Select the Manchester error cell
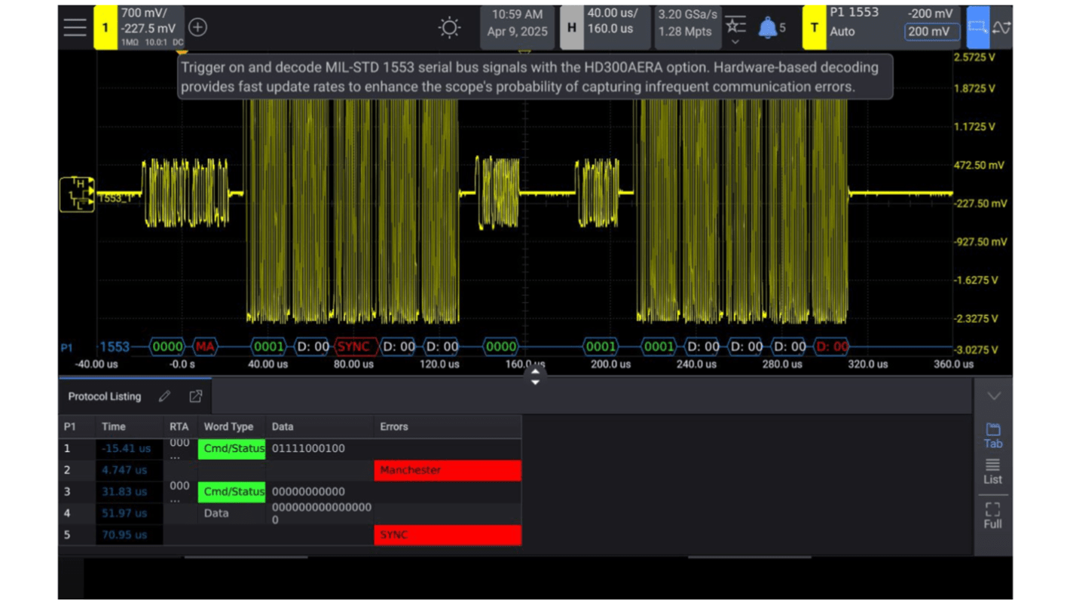The height and width of the screenshot is (601, 1070). pos(448,470)
